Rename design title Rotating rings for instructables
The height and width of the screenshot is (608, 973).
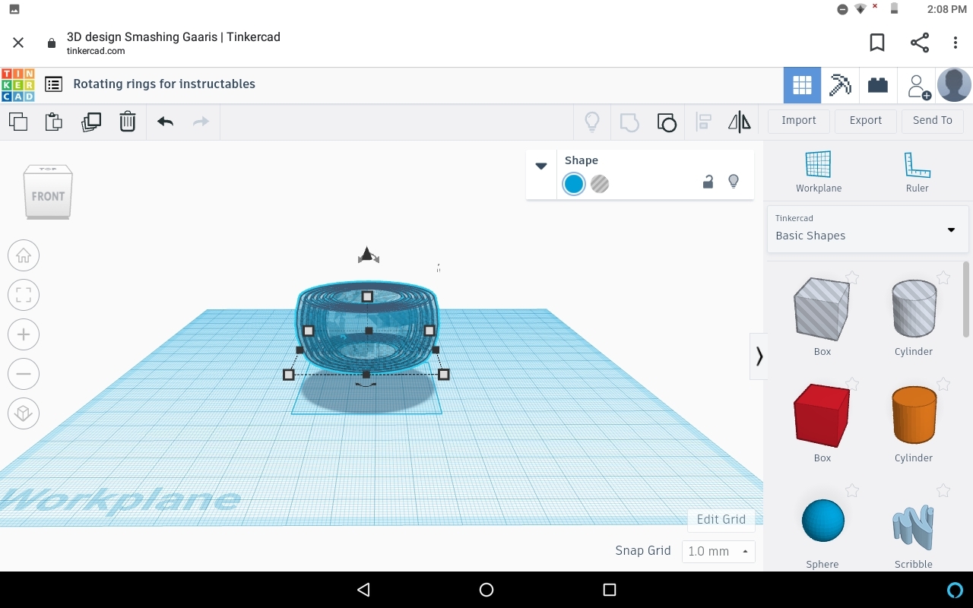[x=164, y=84]
